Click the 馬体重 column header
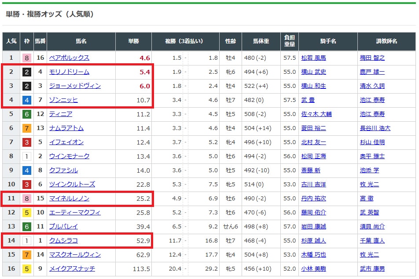 [x=261, y=41]
